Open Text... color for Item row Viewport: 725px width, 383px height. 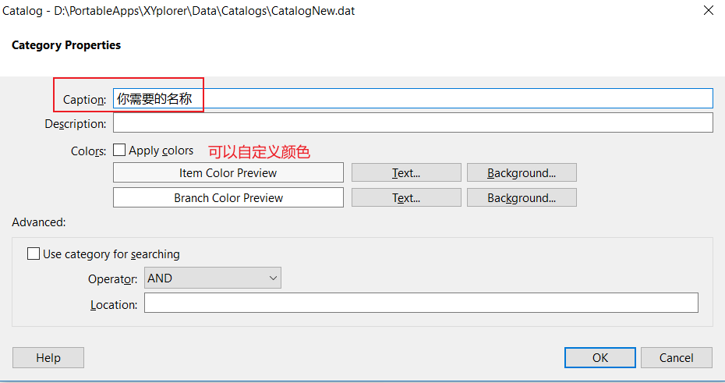coord(406,172)
